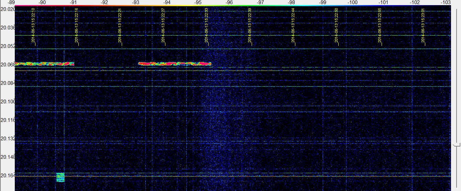Click the 20.036 frequency axis label

point(8,28)
